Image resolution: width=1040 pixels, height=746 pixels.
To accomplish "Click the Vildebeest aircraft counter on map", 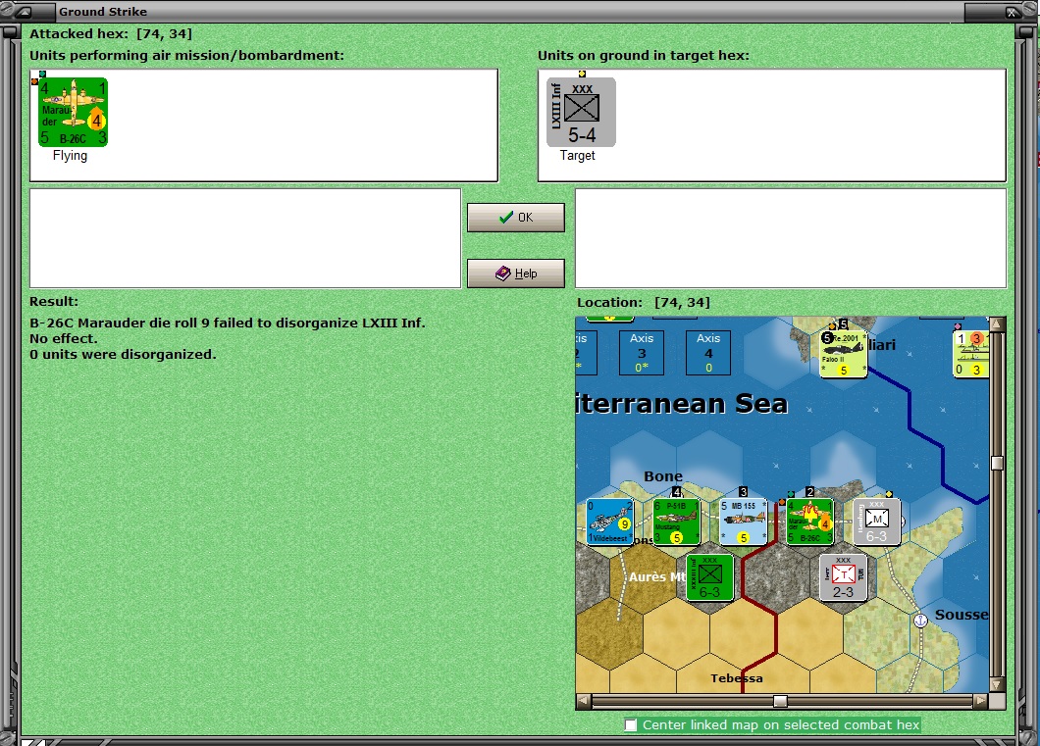I will (x=610, y=522).
